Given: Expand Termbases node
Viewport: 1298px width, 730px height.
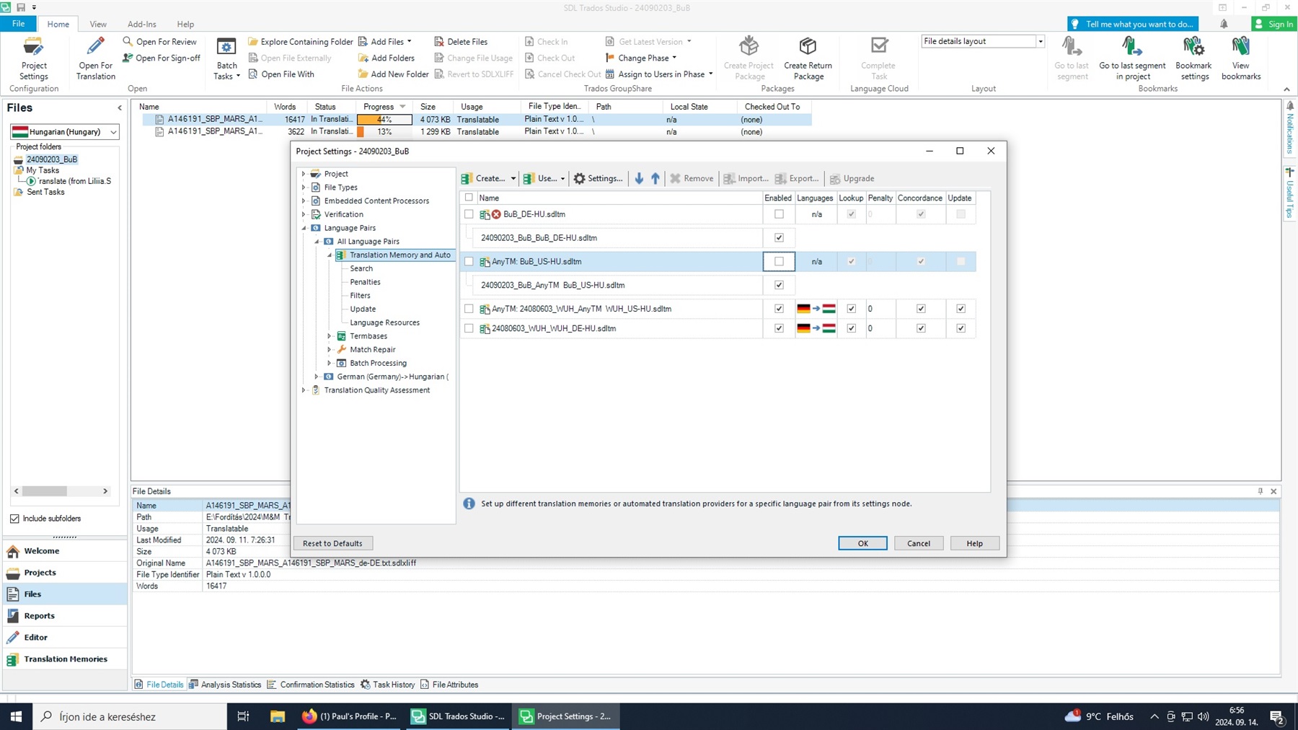Looking at the screenshot, I should [x=330, y=336].
